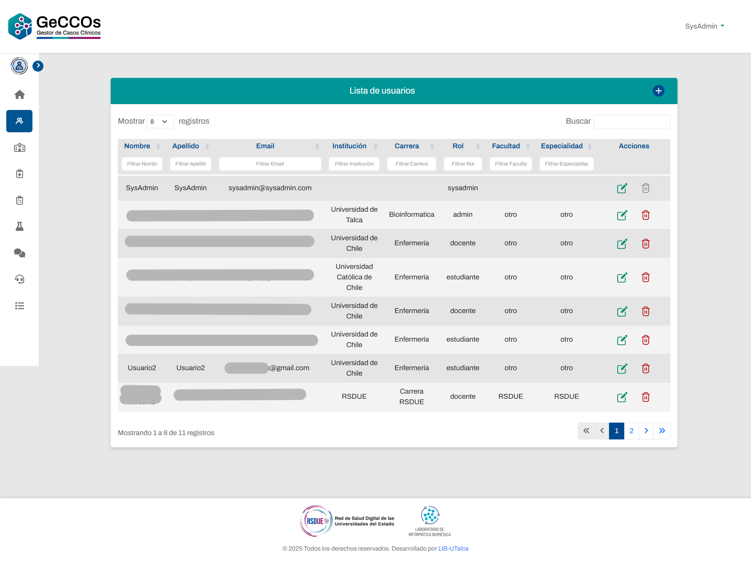Click the Filtrar Apellido input
The image size is (751, 567).
coord(190,164)
